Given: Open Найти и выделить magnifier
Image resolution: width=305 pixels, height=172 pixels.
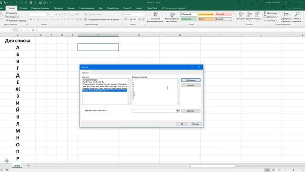Looking at the screenshot, I should pyautogui.click(x=297, y=17).
